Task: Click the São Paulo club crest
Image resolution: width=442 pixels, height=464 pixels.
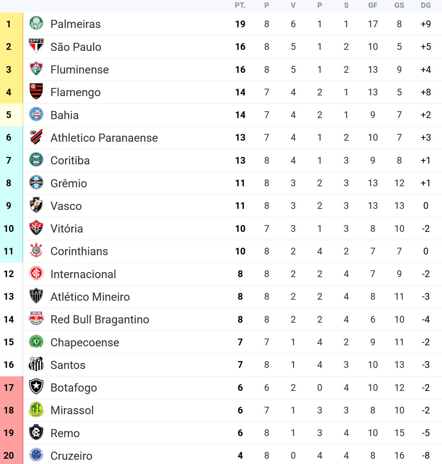Action: (36, 46)
